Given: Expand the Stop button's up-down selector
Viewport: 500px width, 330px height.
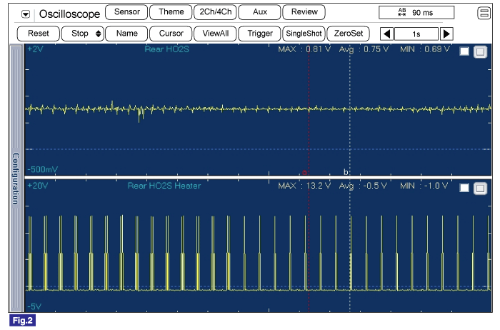Looking at the screenshot, I should (98, 34).
